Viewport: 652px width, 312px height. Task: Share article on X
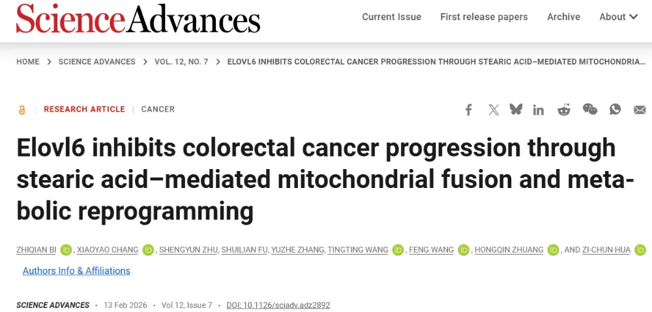pos(494,110)
